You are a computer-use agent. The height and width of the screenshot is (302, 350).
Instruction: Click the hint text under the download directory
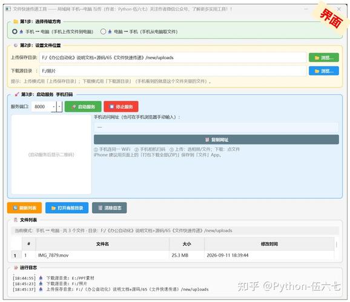point(111,82)
